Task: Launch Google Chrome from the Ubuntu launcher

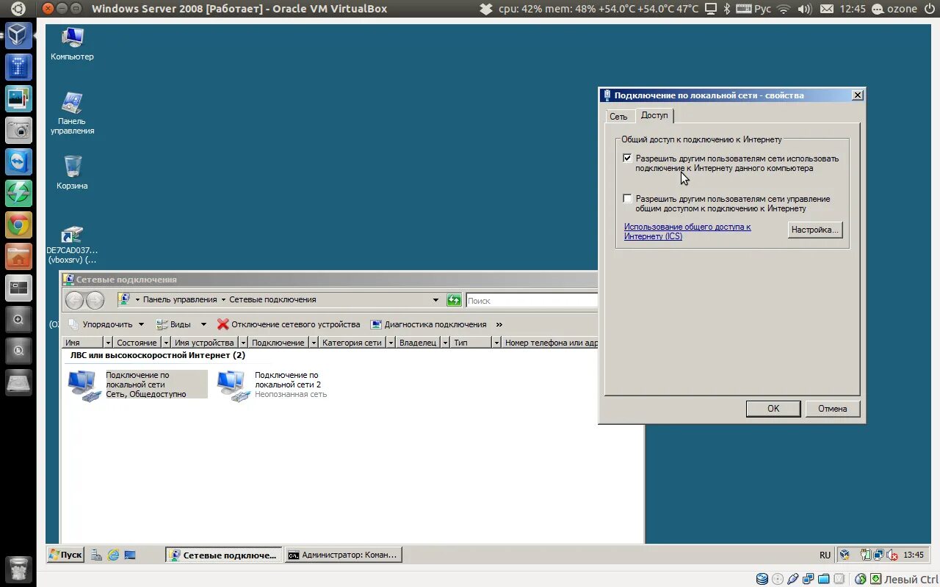Action: click(18, 225)
